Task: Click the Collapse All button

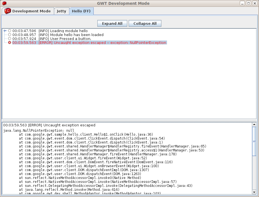Action: point(145,23)
